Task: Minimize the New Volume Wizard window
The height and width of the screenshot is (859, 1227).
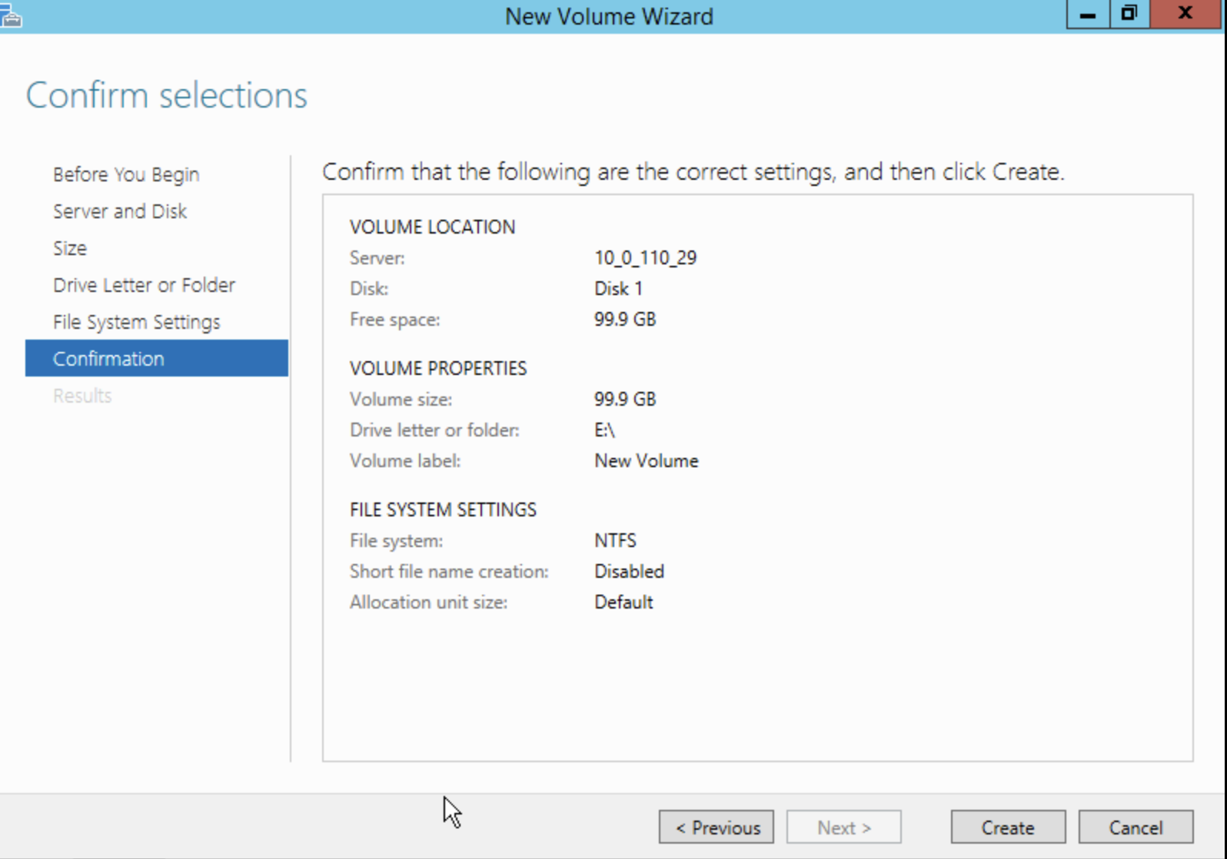Action: click(x=1087, y=15)
